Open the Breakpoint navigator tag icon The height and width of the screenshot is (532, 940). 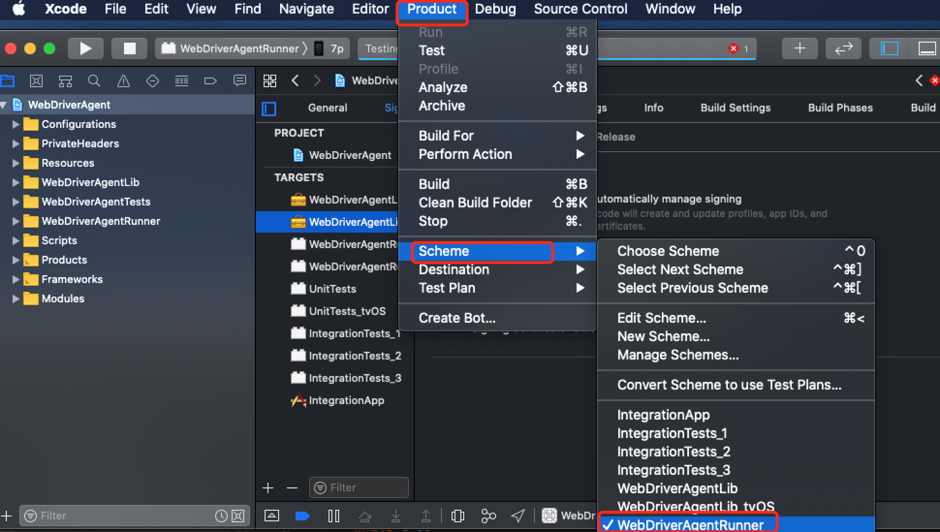pos(210,81)
